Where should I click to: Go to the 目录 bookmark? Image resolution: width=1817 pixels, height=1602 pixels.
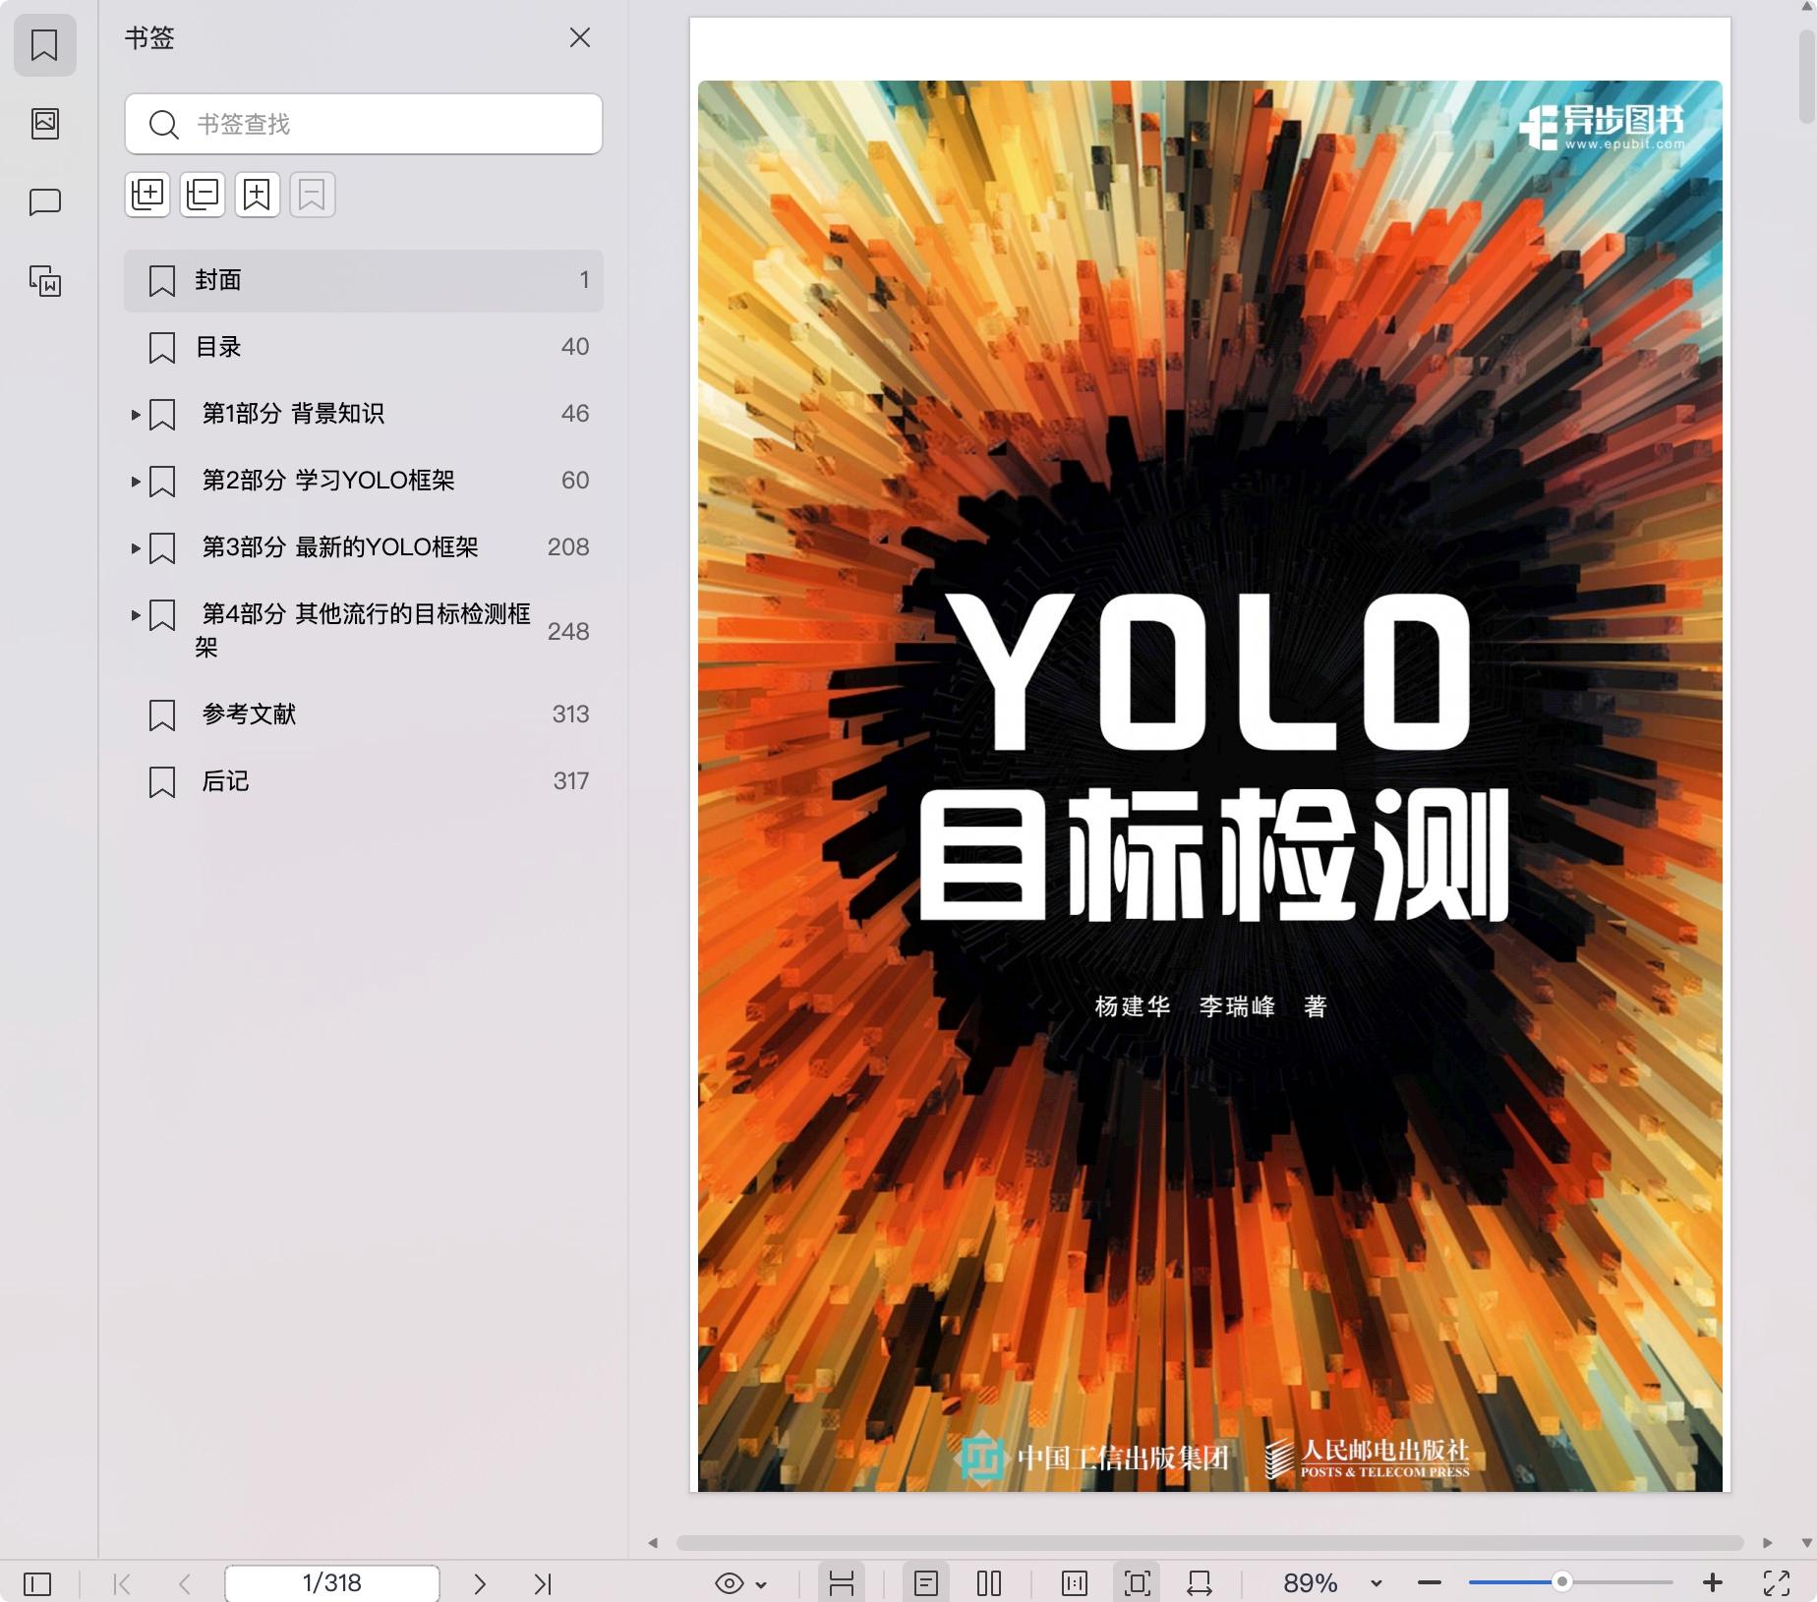tap(364, 347)
